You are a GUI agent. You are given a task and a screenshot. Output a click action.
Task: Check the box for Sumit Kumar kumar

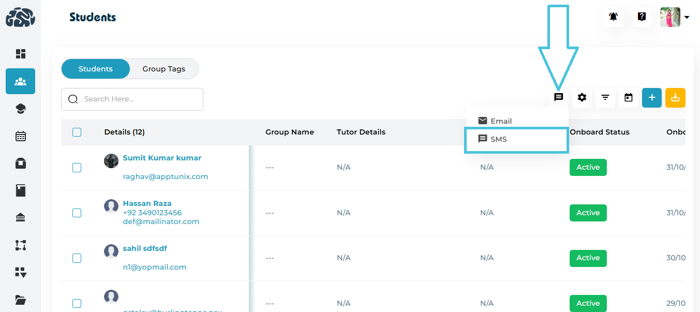point(77,167)
